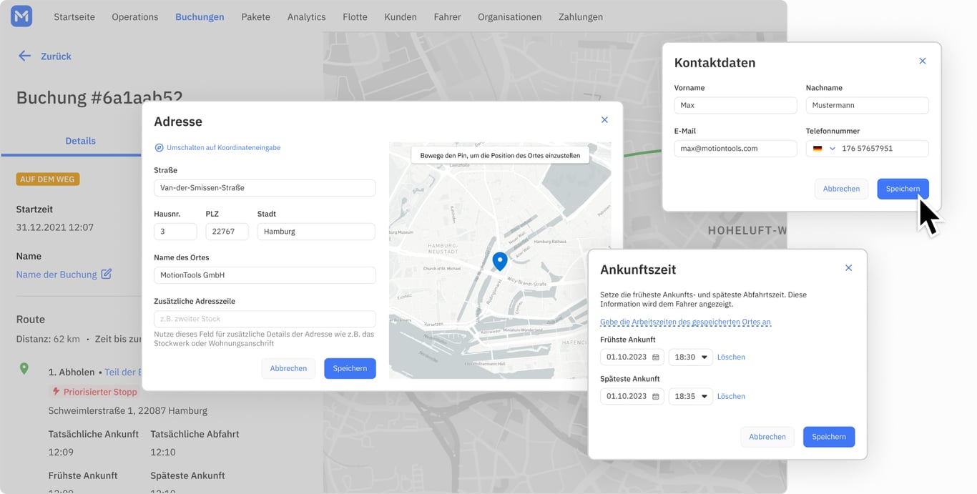Close the Kontaktdaten dialog
Viewport: 977px width, 494px height.
923,61
